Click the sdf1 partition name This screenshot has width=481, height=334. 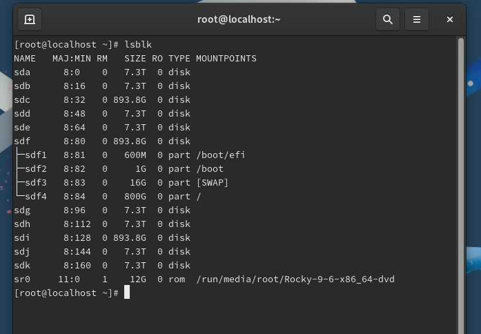[36, 155]
